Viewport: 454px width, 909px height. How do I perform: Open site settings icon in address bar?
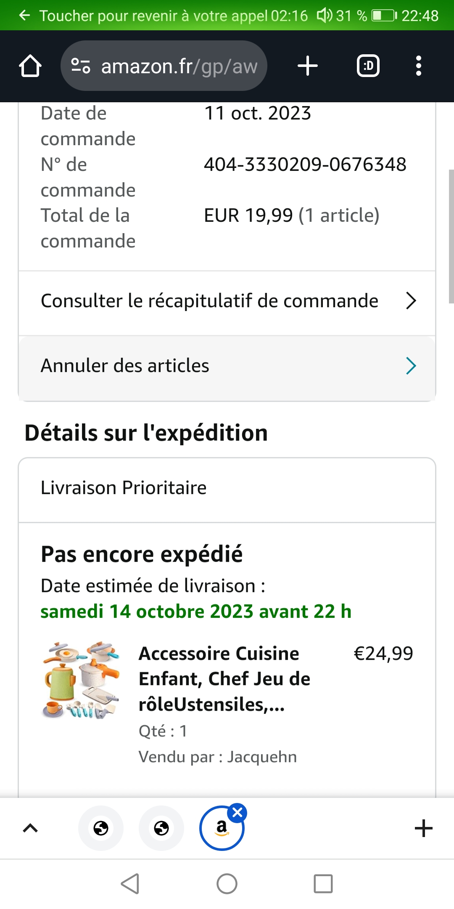tap(81, 66)
